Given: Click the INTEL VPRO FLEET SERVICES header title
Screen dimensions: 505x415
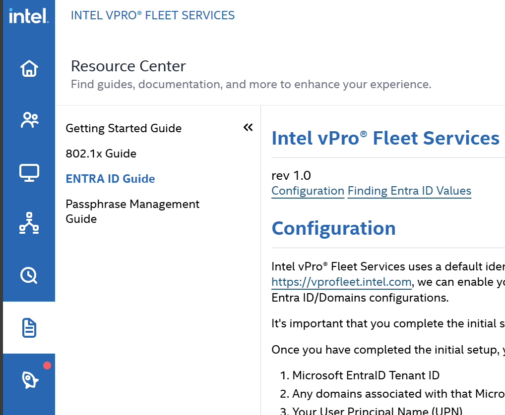Looking at the screenshot, I should (153, 15).
